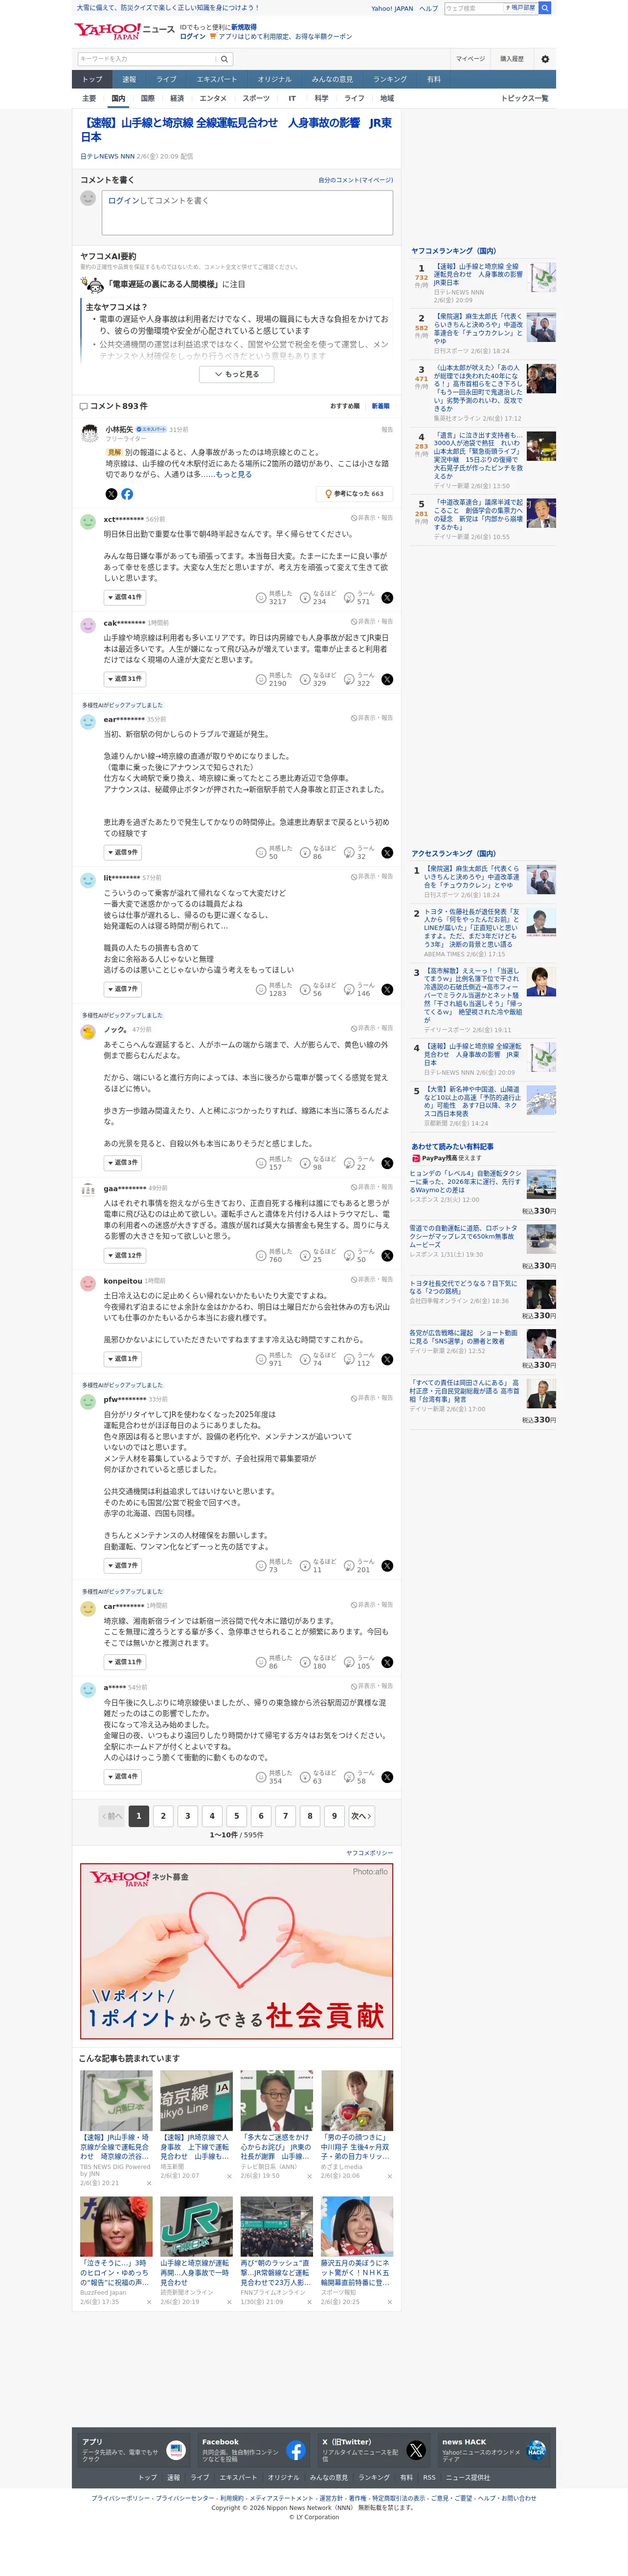Click the footer X (旧Twitter) icon

(x=416, y=2449)
